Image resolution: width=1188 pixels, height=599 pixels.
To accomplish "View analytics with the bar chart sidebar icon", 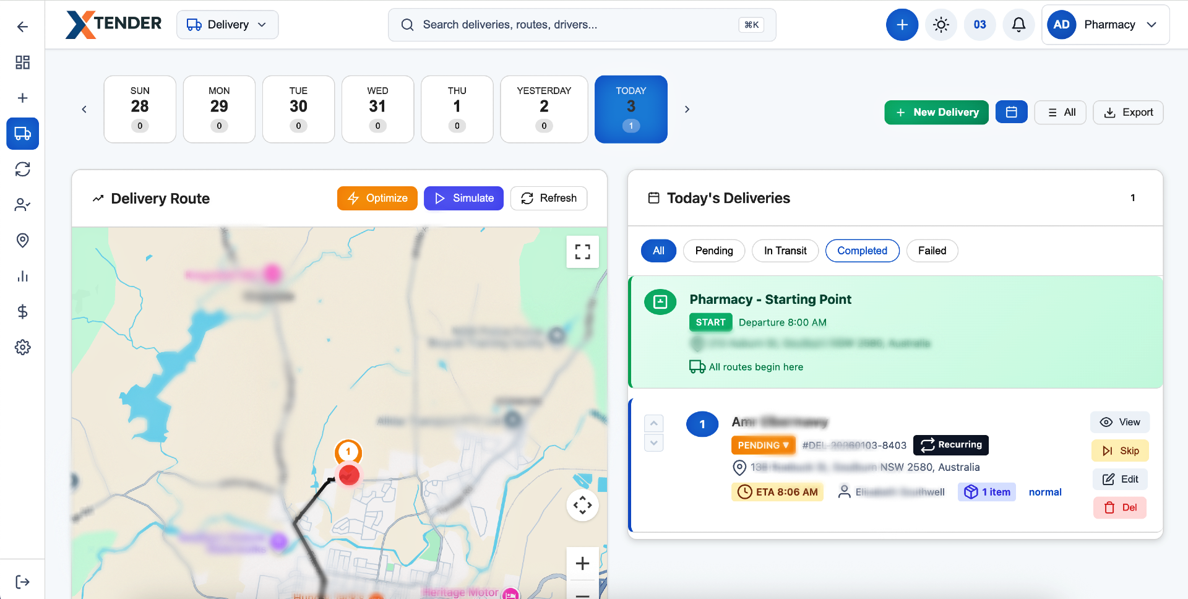I will (x=22, y=276).
